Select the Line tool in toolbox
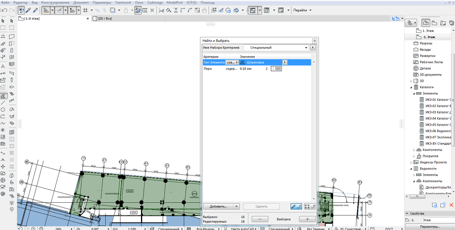The width and height of the screenshot is (455, 230). click(3, 103)
